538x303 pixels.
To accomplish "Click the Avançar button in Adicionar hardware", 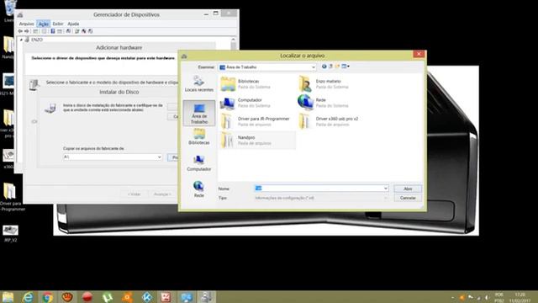I will pyautogui.click(x=162, y=194).
